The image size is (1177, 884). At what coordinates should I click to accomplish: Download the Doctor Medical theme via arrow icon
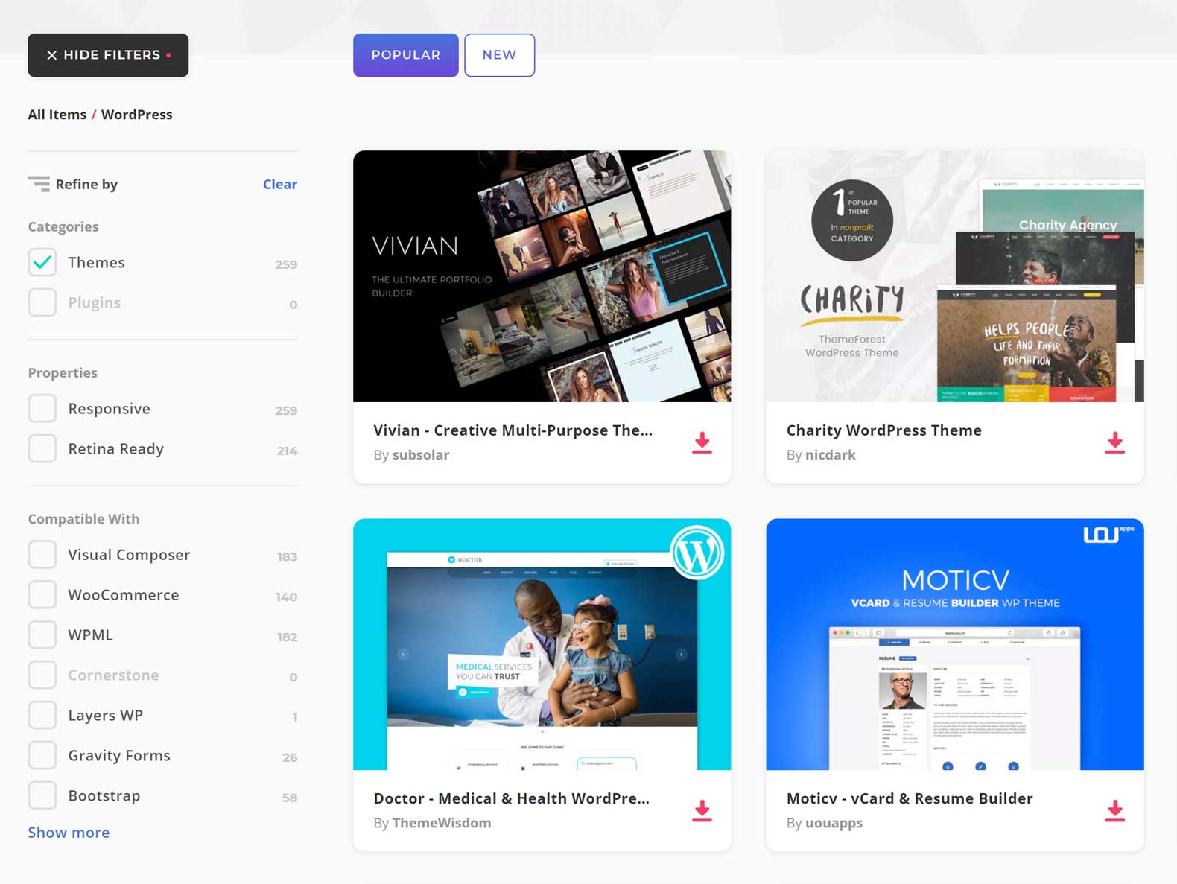pyautogui.click(x=702, y=810)
